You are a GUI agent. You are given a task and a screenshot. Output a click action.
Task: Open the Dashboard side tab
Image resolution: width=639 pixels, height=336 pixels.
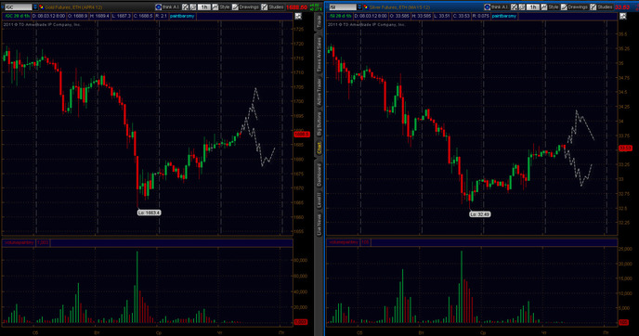(x=319, y=174)
